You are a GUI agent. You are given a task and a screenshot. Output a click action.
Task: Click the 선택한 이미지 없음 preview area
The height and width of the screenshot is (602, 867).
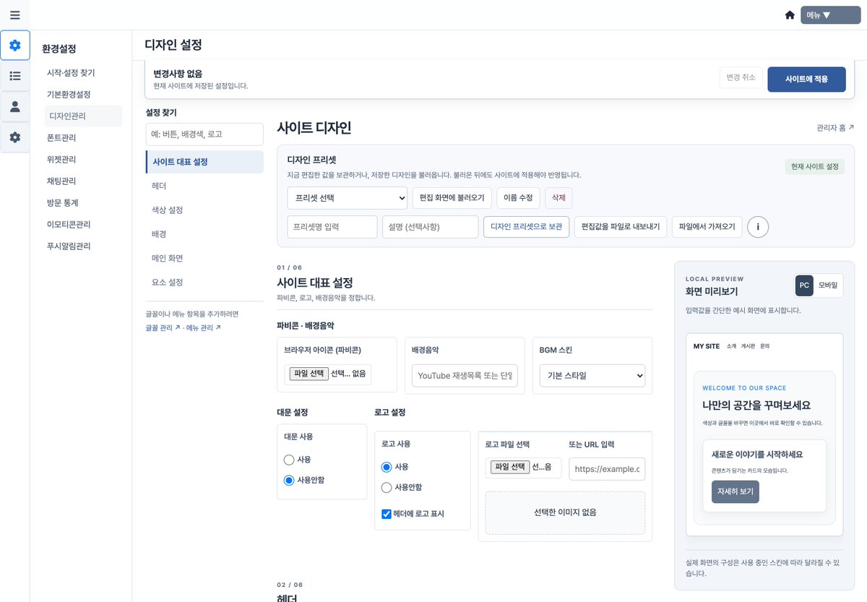pyautogui.click(x=565, y=513)
